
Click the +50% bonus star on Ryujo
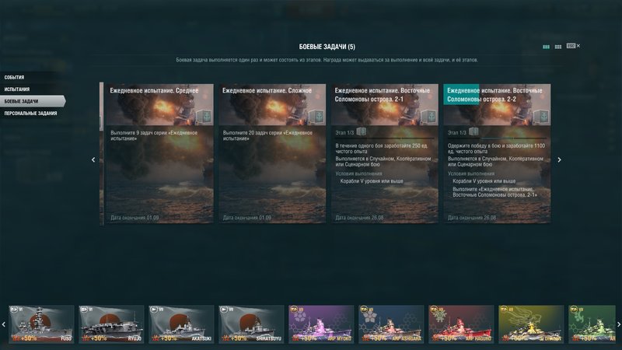[x=86, y=338]
